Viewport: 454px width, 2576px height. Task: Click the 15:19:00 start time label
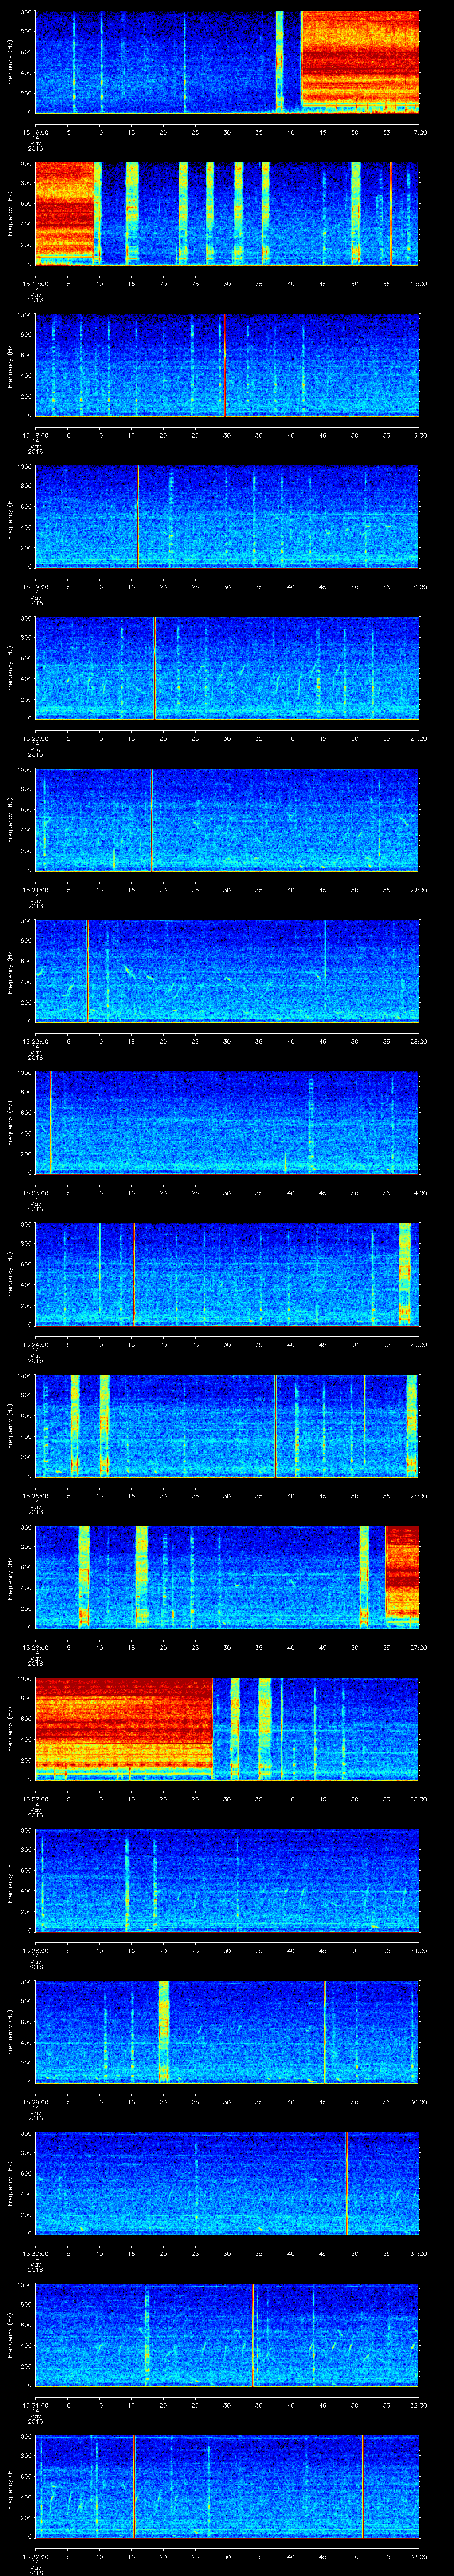coord(36,586)
